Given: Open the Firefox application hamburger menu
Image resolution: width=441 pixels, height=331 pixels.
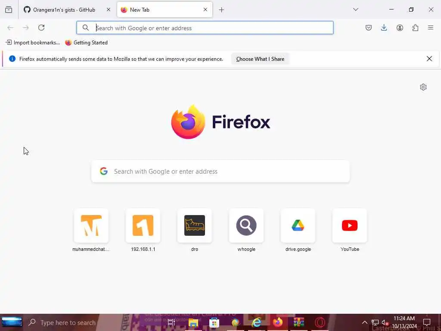Looking at the screenshot, I should [431, 28].
